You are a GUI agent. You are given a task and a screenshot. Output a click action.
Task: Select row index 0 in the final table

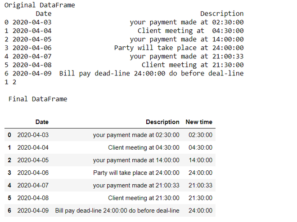click(9, 135)
